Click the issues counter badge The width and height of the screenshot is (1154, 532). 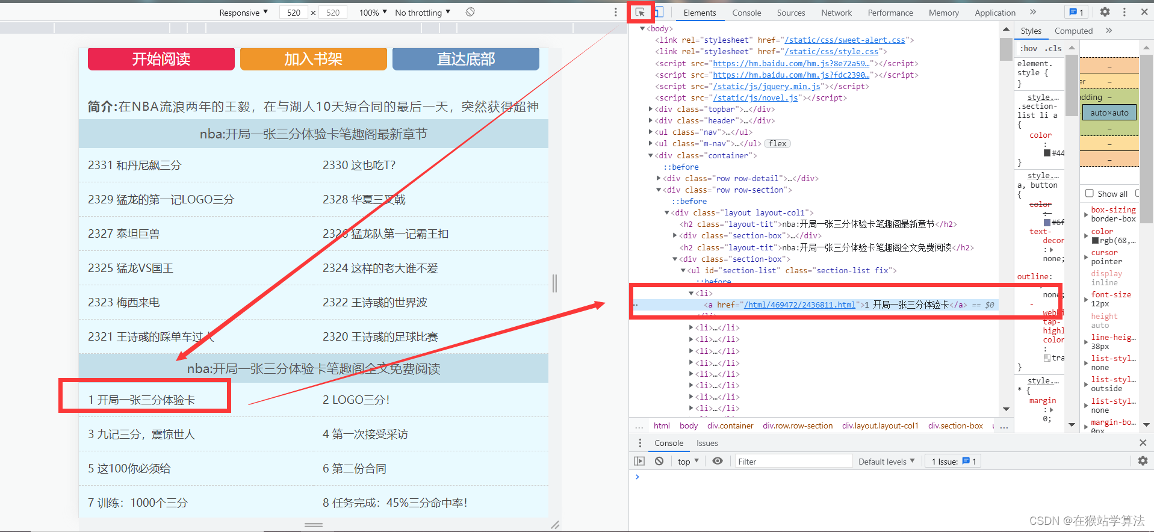tap(1076, 12)
